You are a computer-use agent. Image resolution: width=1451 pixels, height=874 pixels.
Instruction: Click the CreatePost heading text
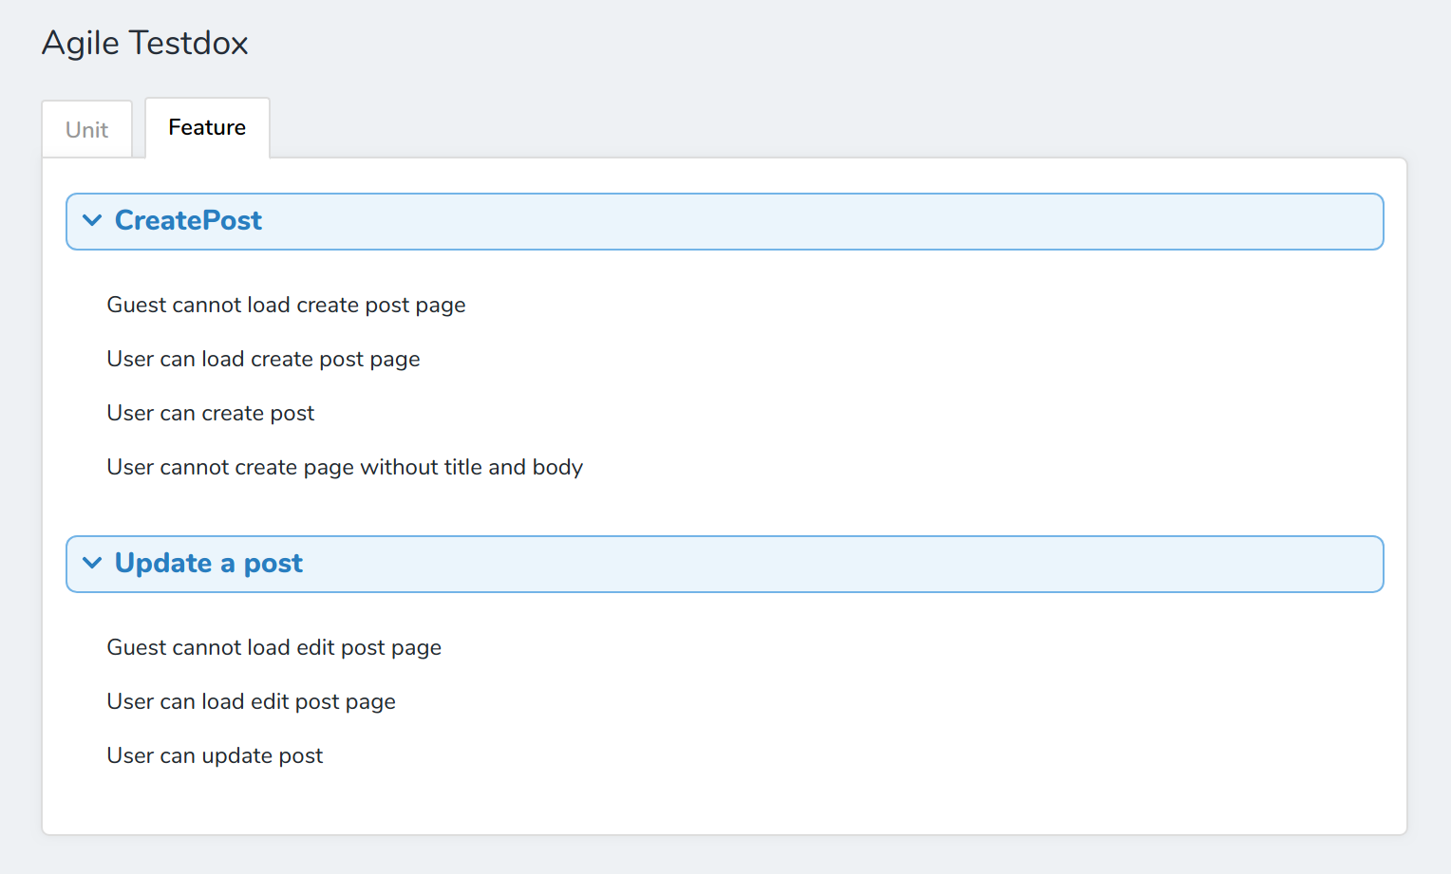click(x=188, y=221)
